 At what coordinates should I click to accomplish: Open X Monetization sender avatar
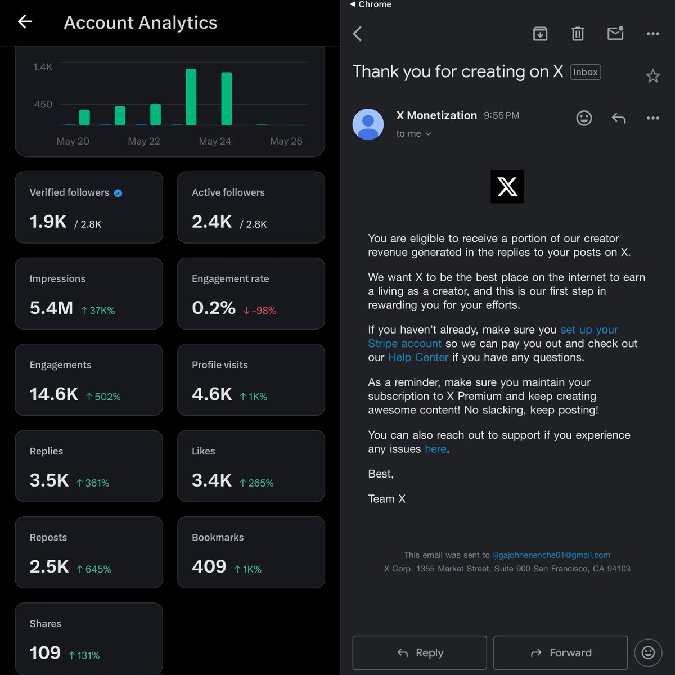tap(368, 124)
